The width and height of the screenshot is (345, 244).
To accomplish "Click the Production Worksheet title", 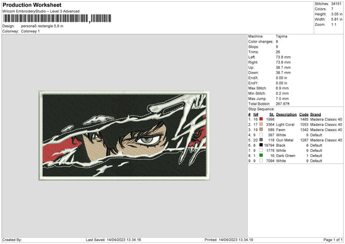I will 32,5.
